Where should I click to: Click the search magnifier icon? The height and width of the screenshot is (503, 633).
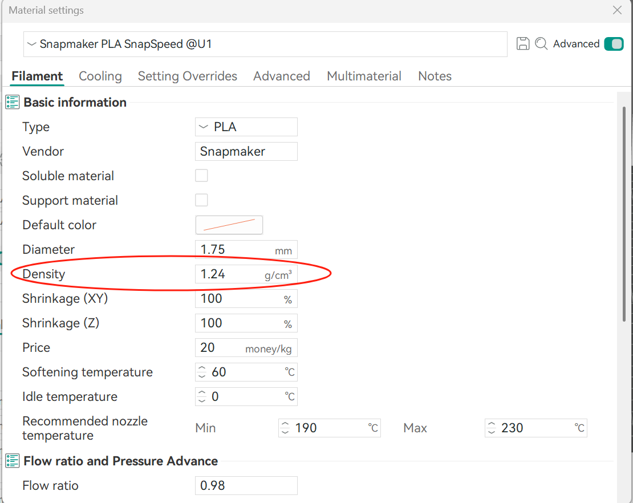pyautogui.click(x=541, y=44)
